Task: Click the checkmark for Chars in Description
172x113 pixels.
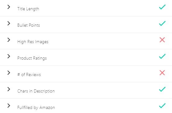Action: pyautogui.click(x=162, y=89)
